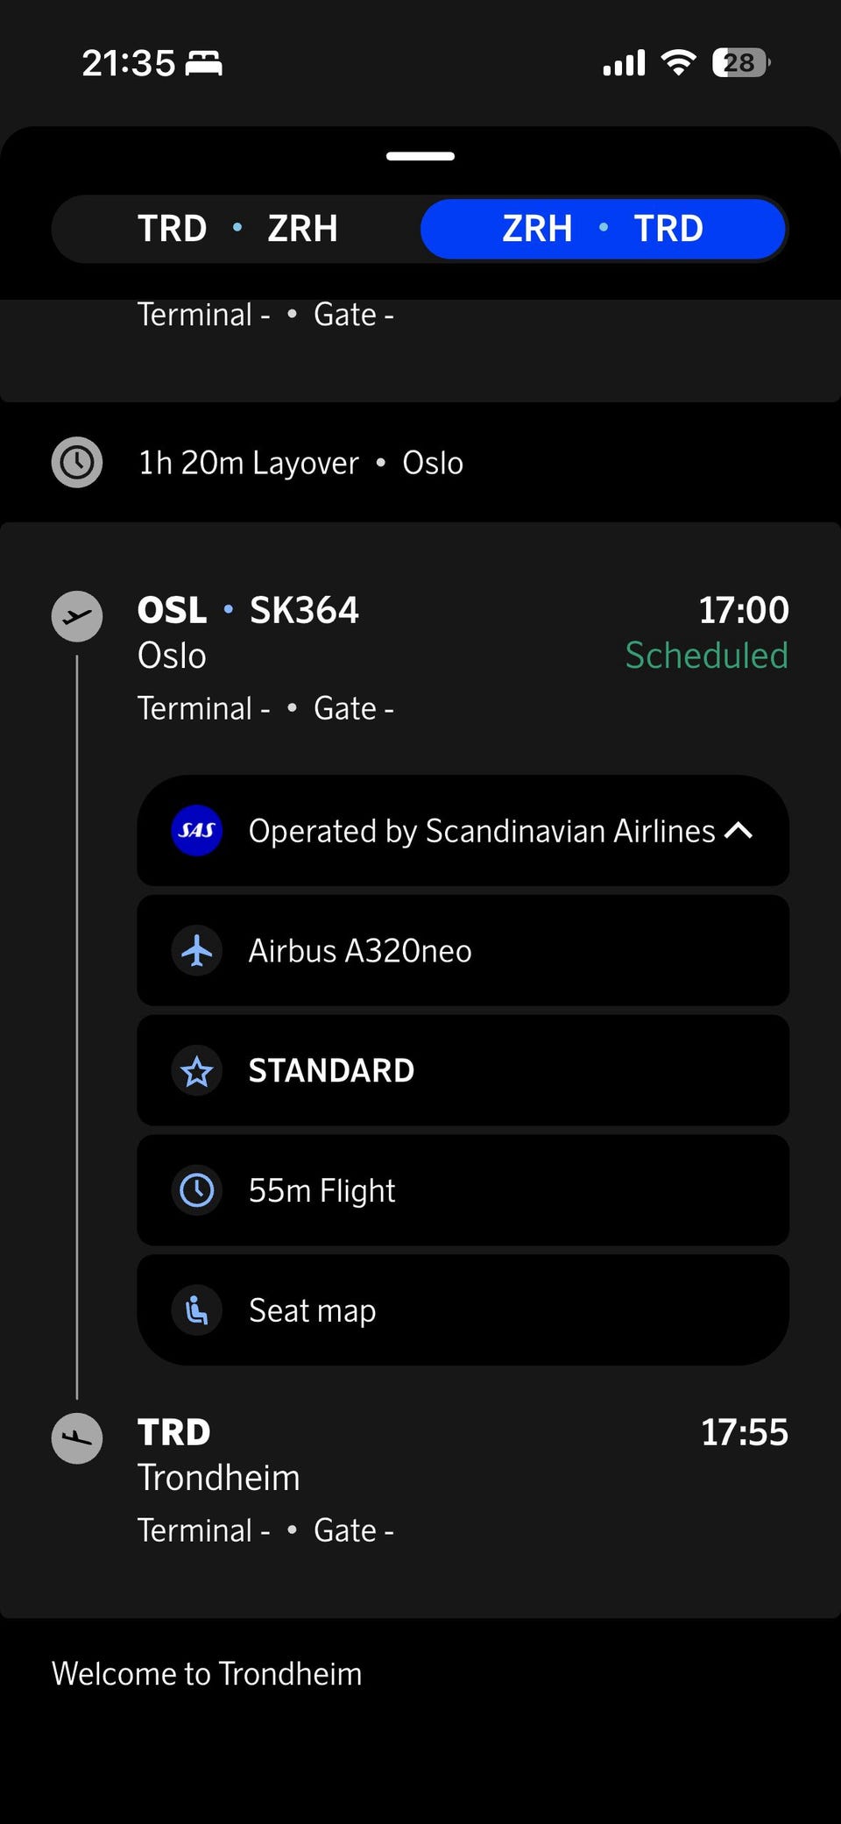Screen dimensions: 841x1824
Task: Tap the 55m Flight duration row
Action: pos(463,1190)
